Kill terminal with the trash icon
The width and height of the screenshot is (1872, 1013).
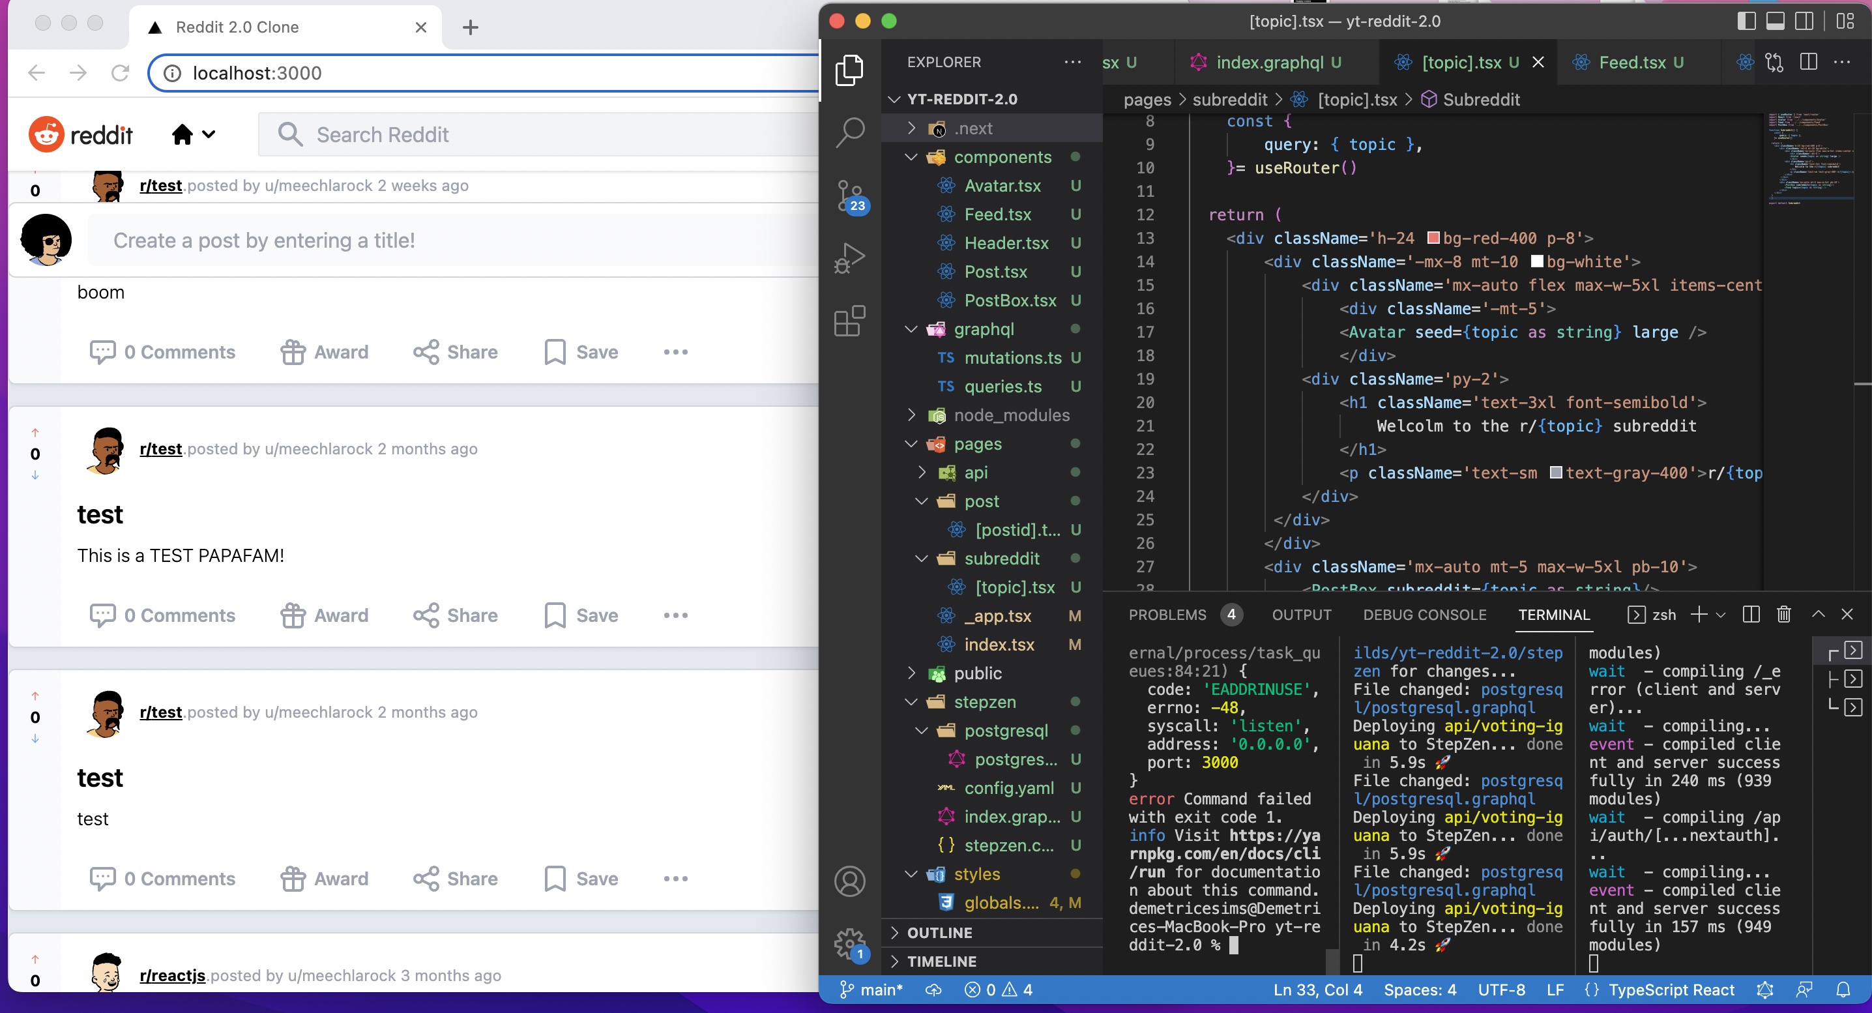click(x=1783, y=615)
